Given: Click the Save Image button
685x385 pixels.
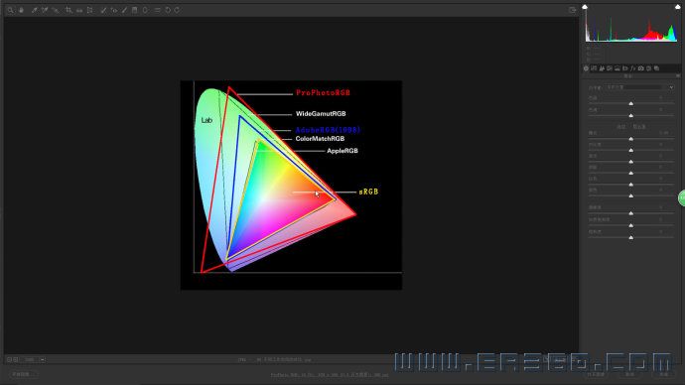Looking at the screenshot, I should (x=24, y=374).
